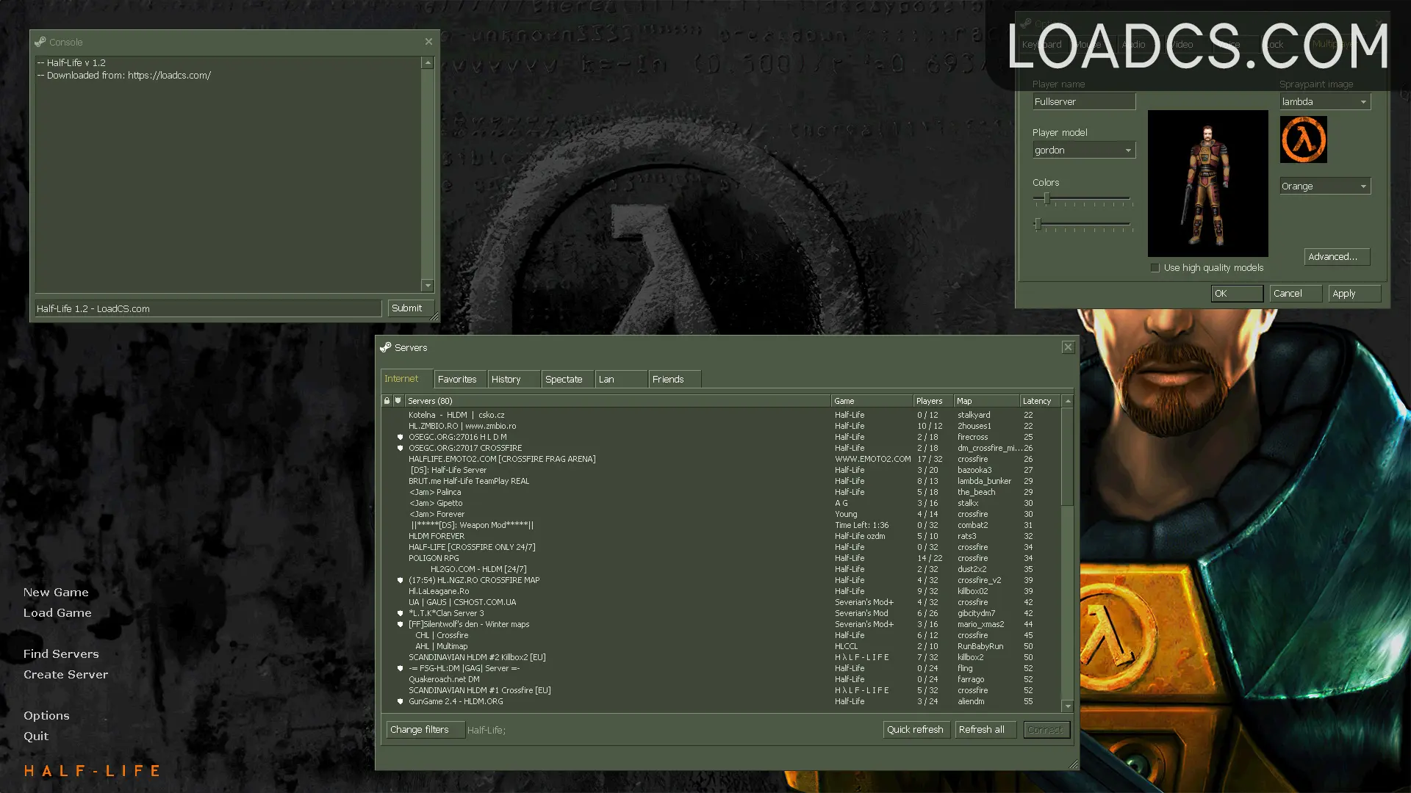Open the Player model gordon dropdown
This screenshot has height=793, width=1411.
[x=1083, y=151]
